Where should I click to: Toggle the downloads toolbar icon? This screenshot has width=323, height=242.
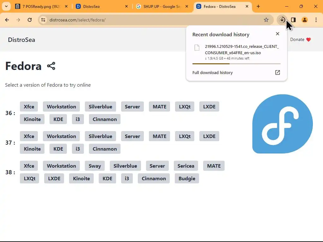[282, 20]
